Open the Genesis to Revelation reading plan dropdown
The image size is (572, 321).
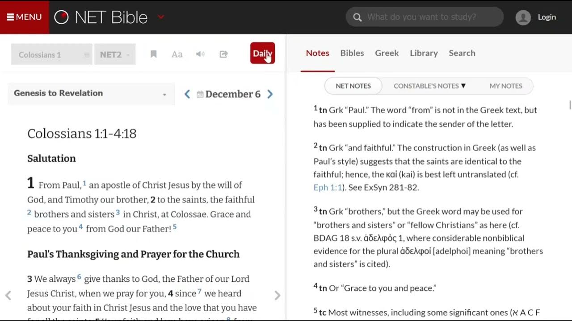click(x=91, y=93)
